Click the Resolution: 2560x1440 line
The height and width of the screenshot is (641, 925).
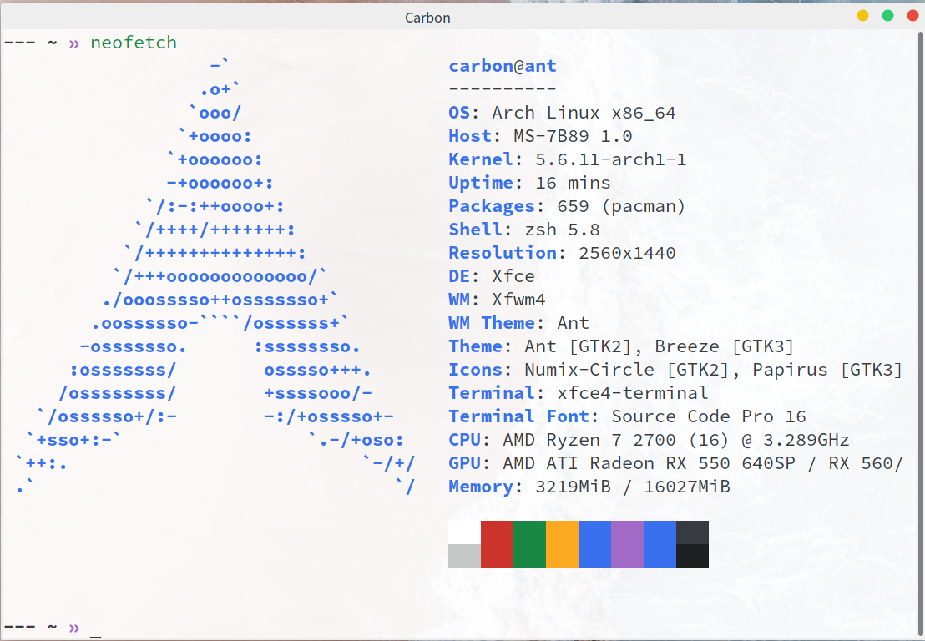coord(562,253)
